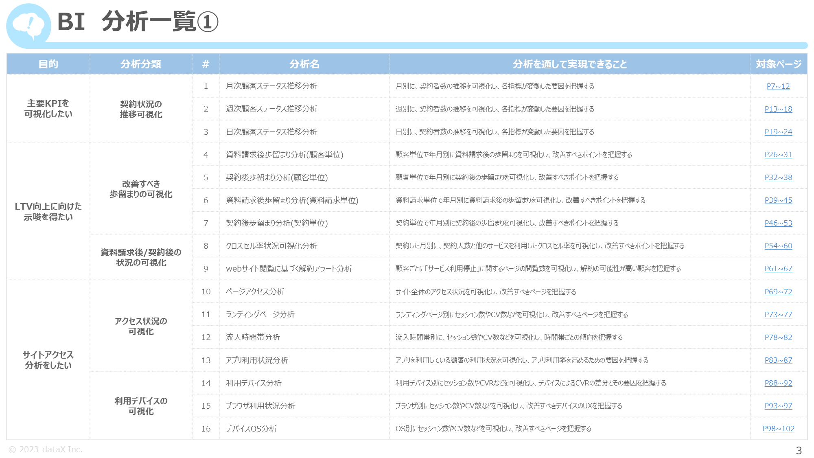814x458 pixels.
Task: Select 資料請求後歩留まり分析(顧客単位) cell
Action: (304, 154)
